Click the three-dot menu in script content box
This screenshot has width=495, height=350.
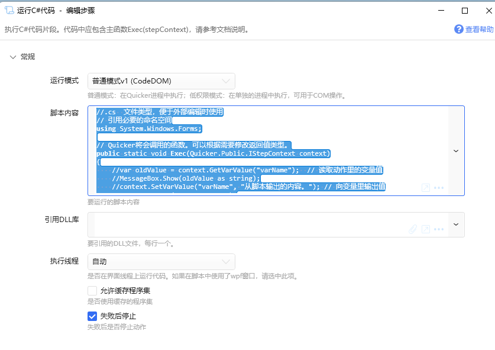(439, 188)
